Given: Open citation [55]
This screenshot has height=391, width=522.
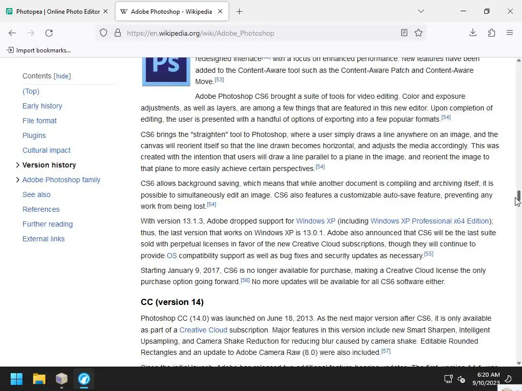Looking at the screenshot, I should 429,254.
